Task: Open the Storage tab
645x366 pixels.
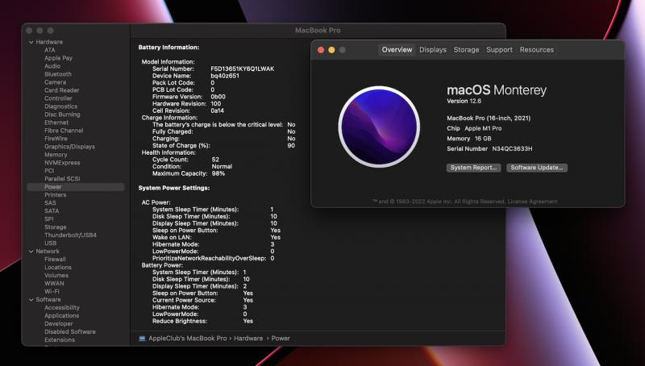Action: tap(466, 50)
